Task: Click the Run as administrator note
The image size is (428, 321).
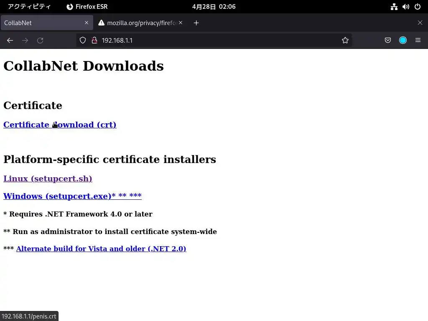Action: [110, 232]
